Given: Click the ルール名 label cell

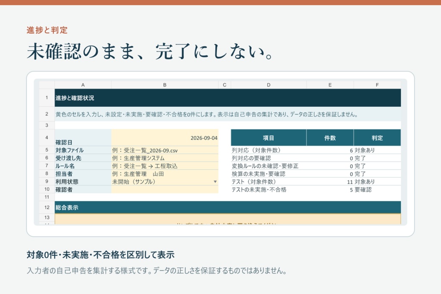Looking at the screenshot, I should [x=83, y=166].
